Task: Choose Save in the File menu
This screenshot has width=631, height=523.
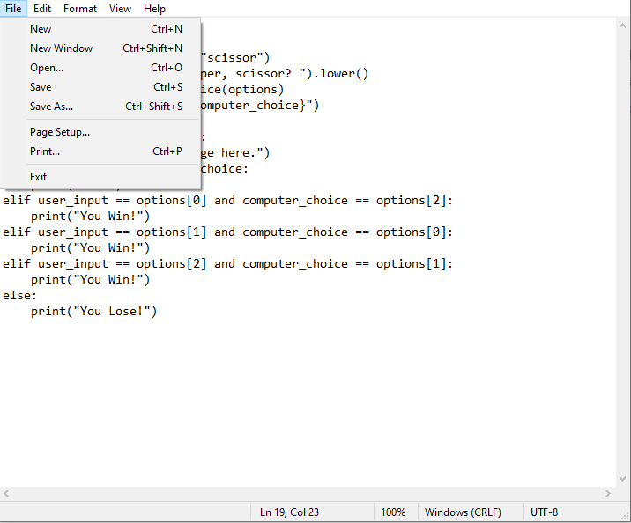Action: click(x=100, y=87)
